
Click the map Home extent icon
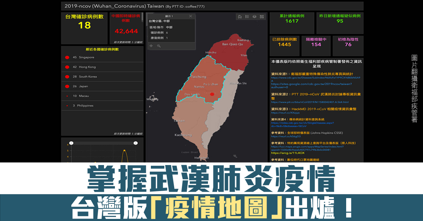click(240, 17)
